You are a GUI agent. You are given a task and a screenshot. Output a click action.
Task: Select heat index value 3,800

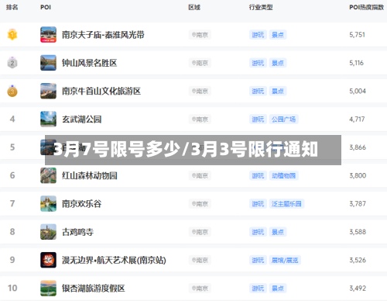point(358,175)
